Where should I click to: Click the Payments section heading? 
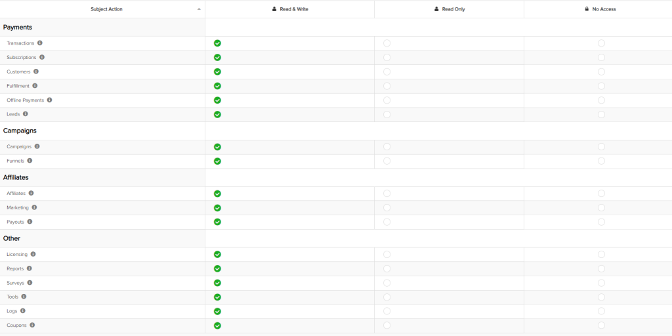(18, 28)
